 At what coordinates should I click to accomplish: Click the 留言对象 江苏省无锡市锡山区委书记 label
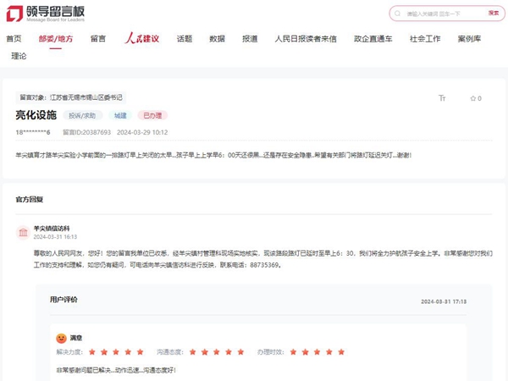pos(71,97)
